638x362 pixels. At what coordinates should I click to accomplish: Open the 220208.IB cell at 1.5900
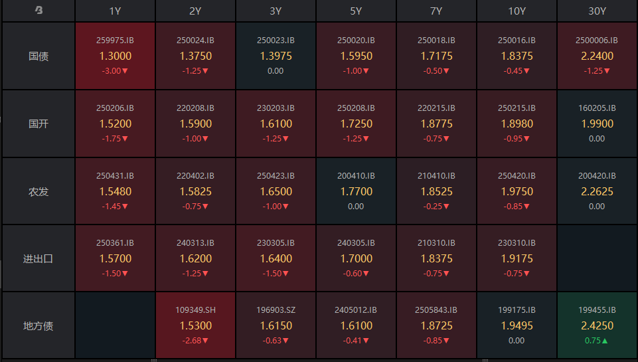point(196,124)
